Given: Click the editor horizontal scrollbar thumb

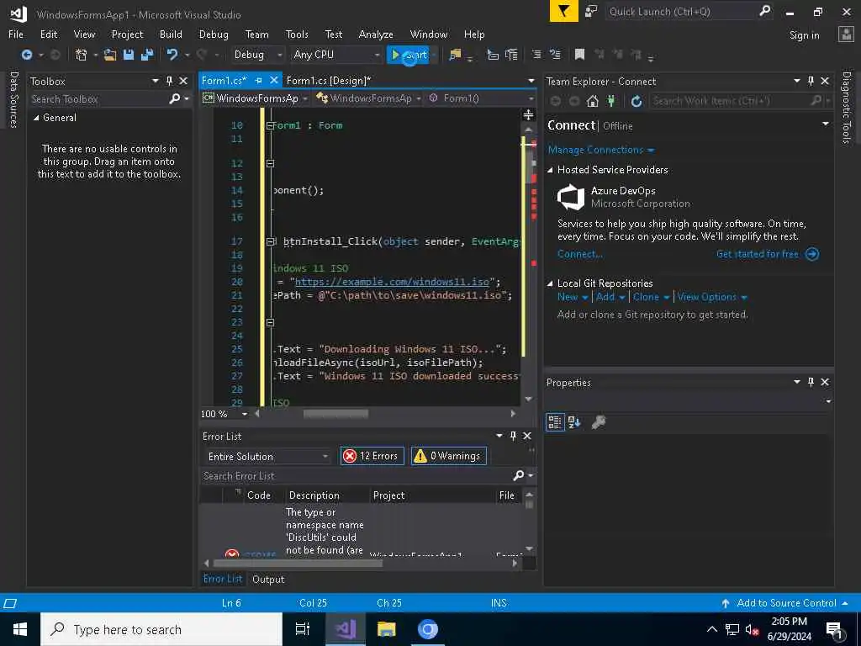Looking at the screenshot, I should tap(335, 414).
